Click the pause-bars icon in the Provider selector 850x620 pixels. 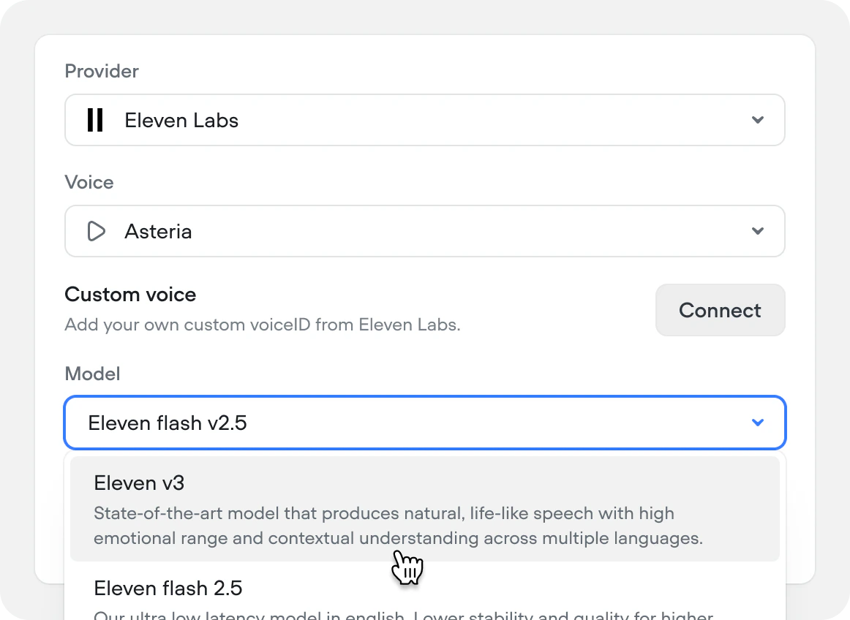[94, 120]
